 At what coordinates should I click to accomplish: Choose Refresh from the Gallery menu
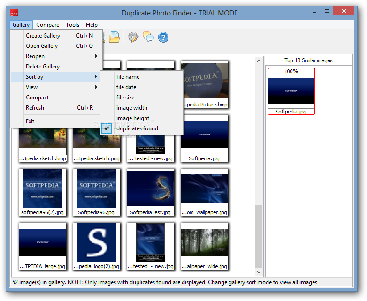[56, 107]
